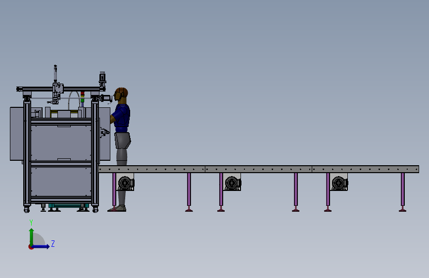Select the conveyor motor beside the mannequin's legs
429x278 pixels.
[x=126, y=182]
